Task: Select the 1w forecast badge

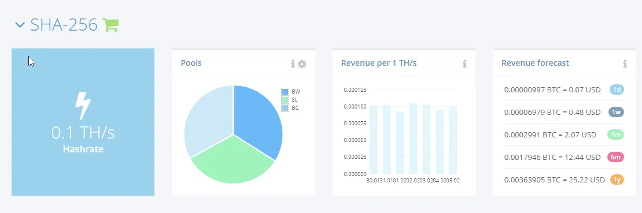Action: tap(617, 112)
